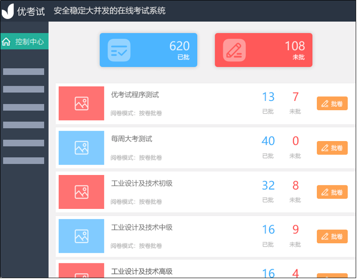Screen dimensions: 357x279
Task: Select the exam title 每周大考测试
Action: 132,139
